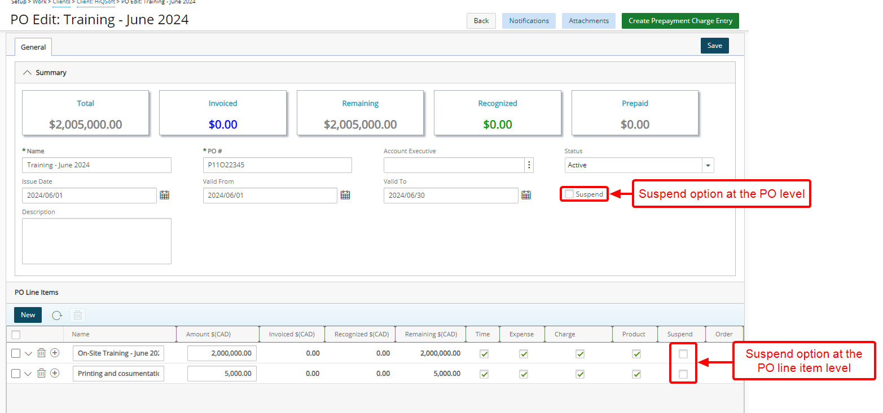Viewport: 883px width, 413px height.
Task: Suspend the Printing line item
Action: click(x=683, y=374)
